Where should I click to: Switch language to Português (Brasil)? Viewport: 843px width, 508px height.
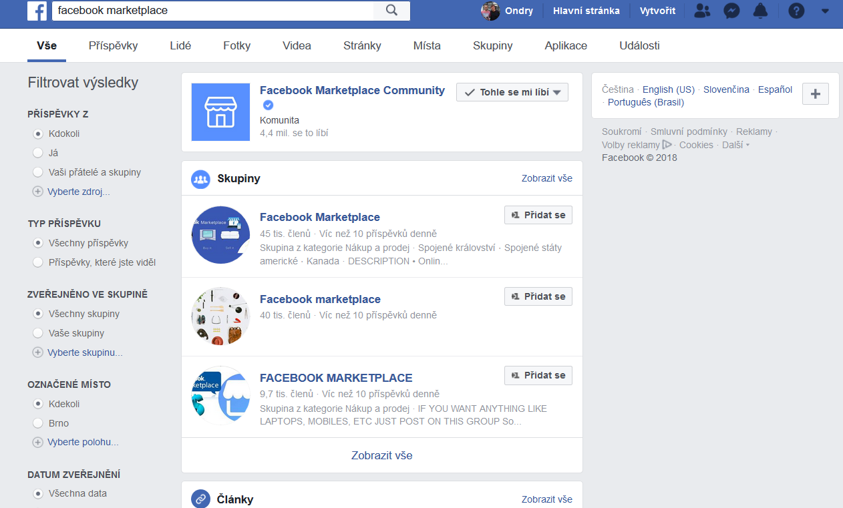pos(646,102)
